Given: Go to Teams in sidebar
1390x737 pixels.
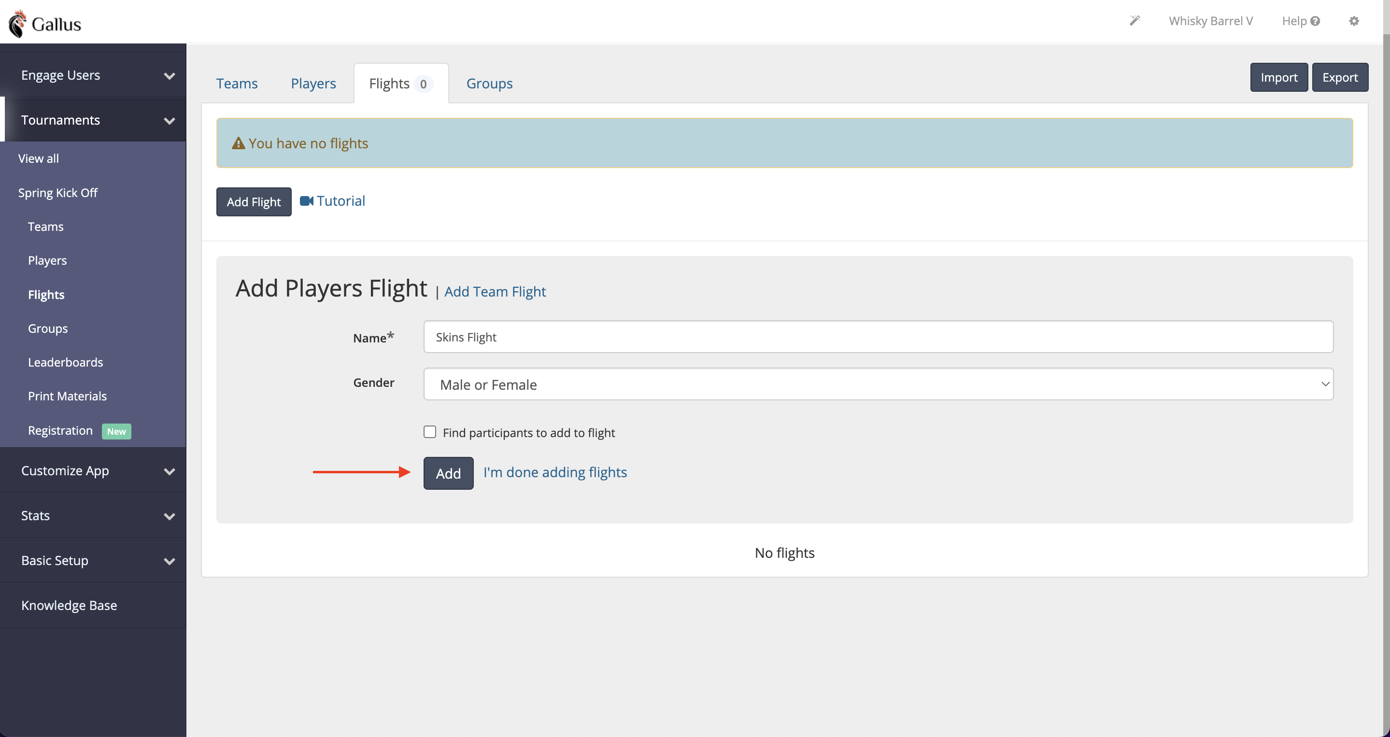Looking at the screenshot, I should [45, 226].
